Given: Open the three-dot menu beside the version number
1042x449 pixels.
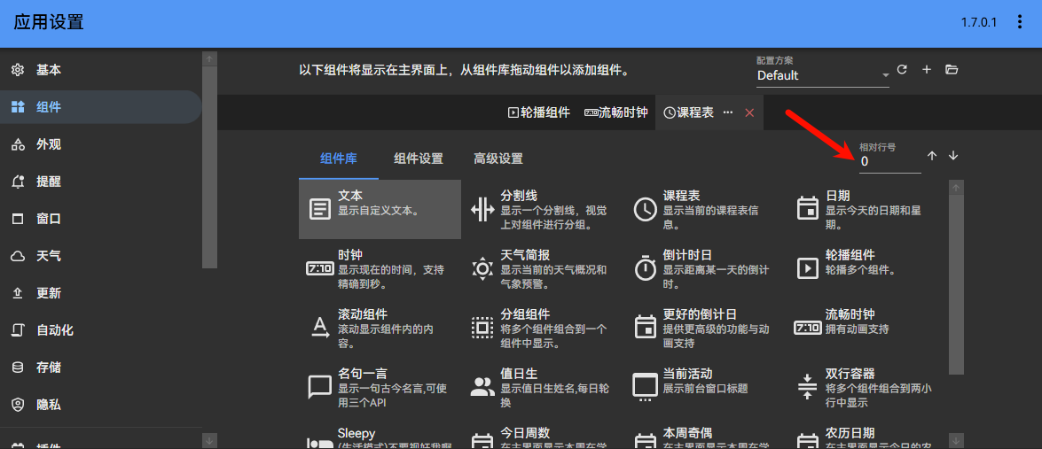Looking at the screenshot, I should tap(1020, 23).
